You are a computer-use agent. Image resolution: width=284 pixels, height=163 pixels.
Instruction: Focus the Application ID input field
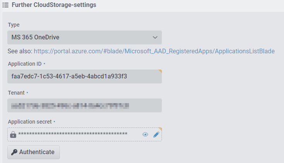coord(85,76)
